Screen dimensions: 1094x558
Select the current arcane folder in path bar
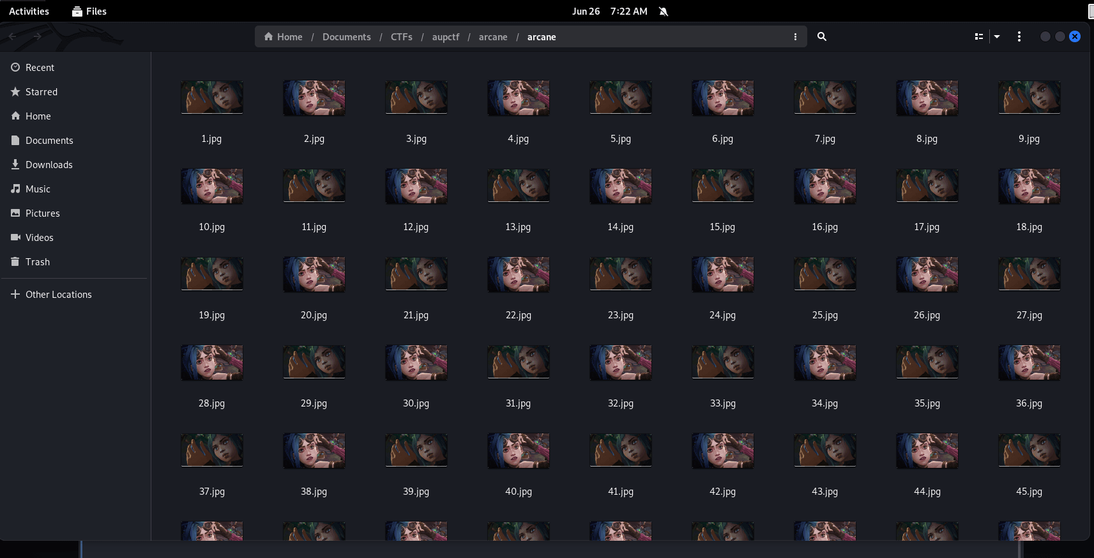click(x=542, y=37)
